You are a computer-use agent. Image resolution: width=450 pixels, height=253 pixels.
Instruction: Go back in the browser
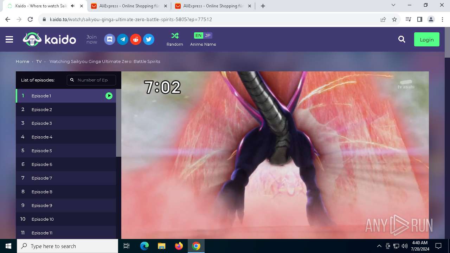point(8,19)
